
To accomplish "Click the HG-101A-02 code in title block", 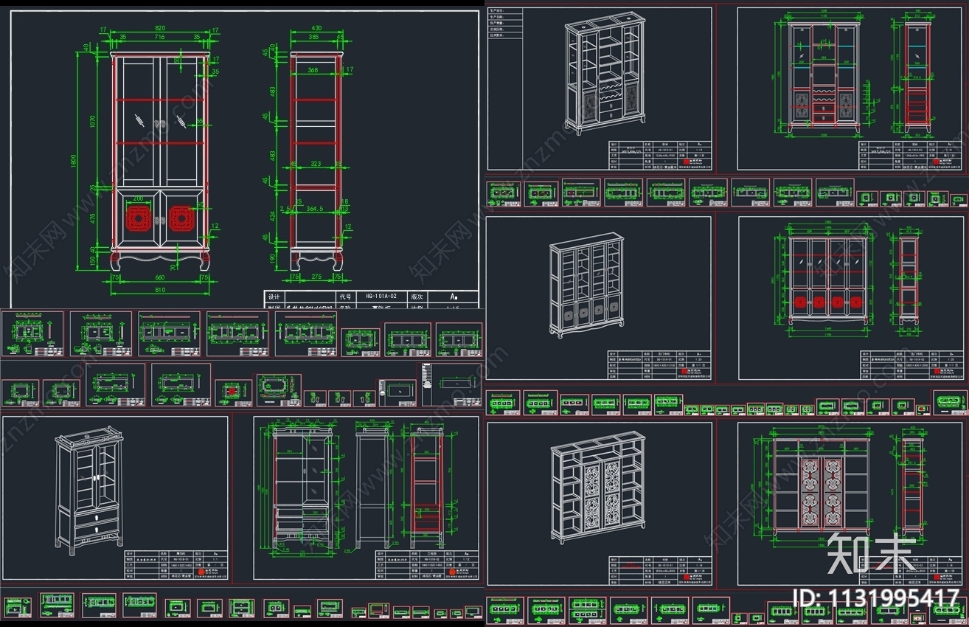I will [x=381, y=296].
